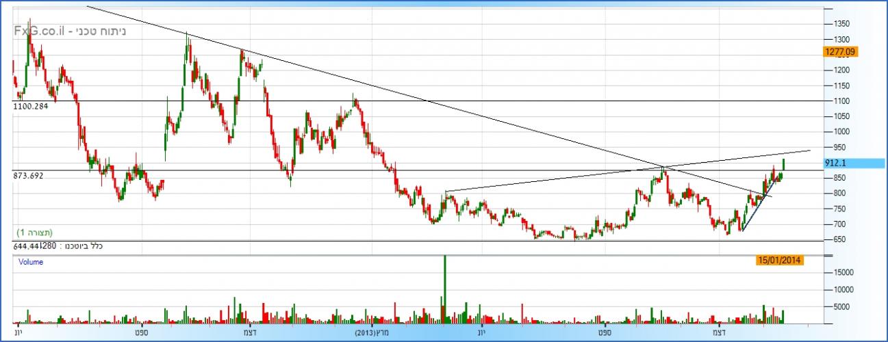The width and height of the screenshot is (888, 342).
Task: Click the last green candle on the chart
Action: [783, 164]
